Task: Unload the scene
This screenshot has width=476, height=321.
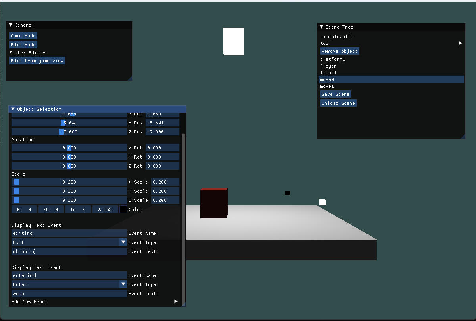Action: (x=338, y=103)
